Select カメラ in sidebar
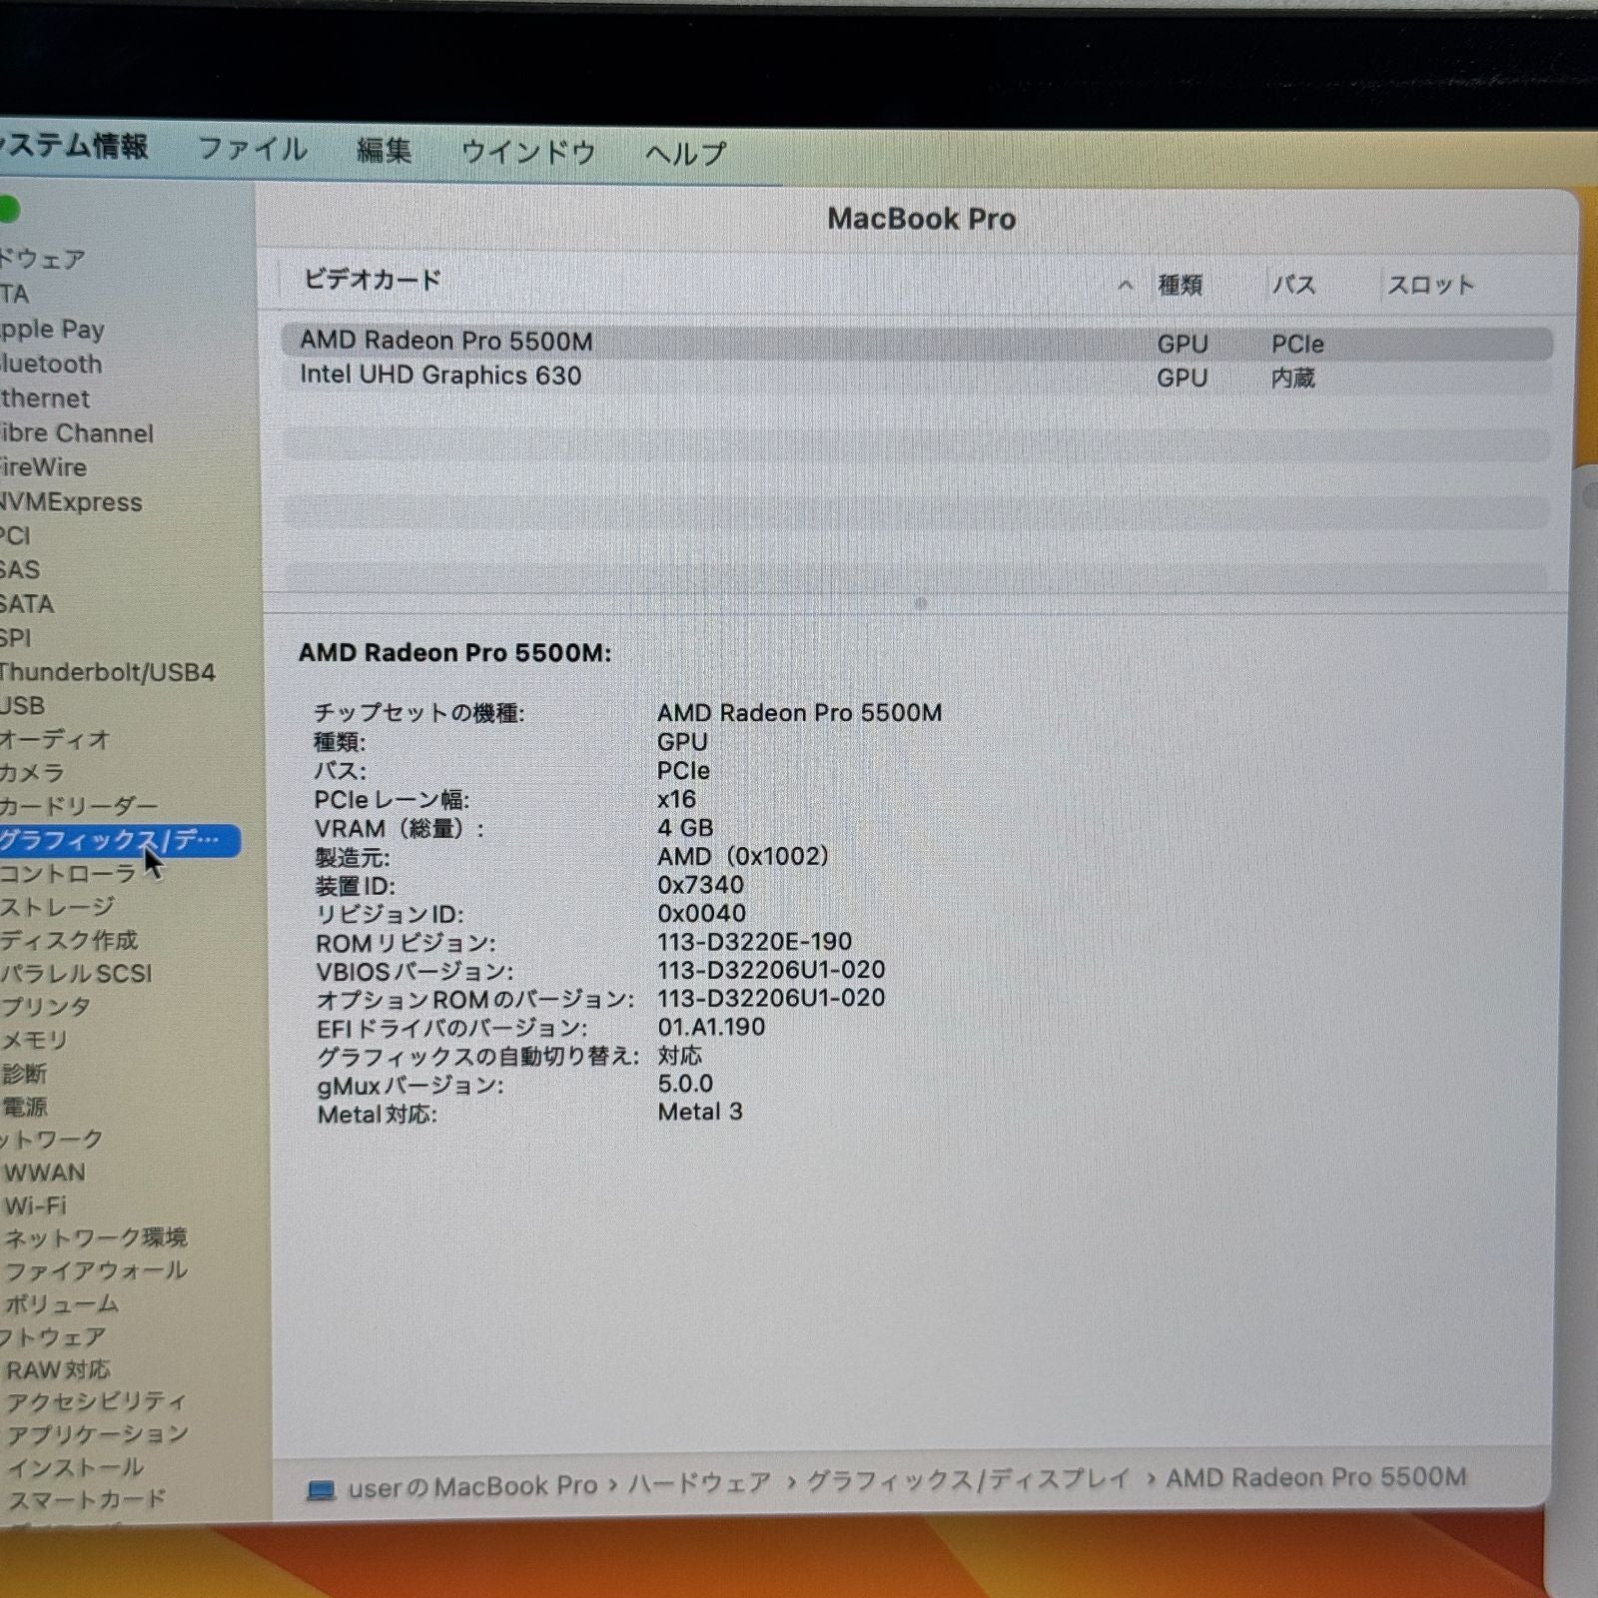 click(32, 773)
